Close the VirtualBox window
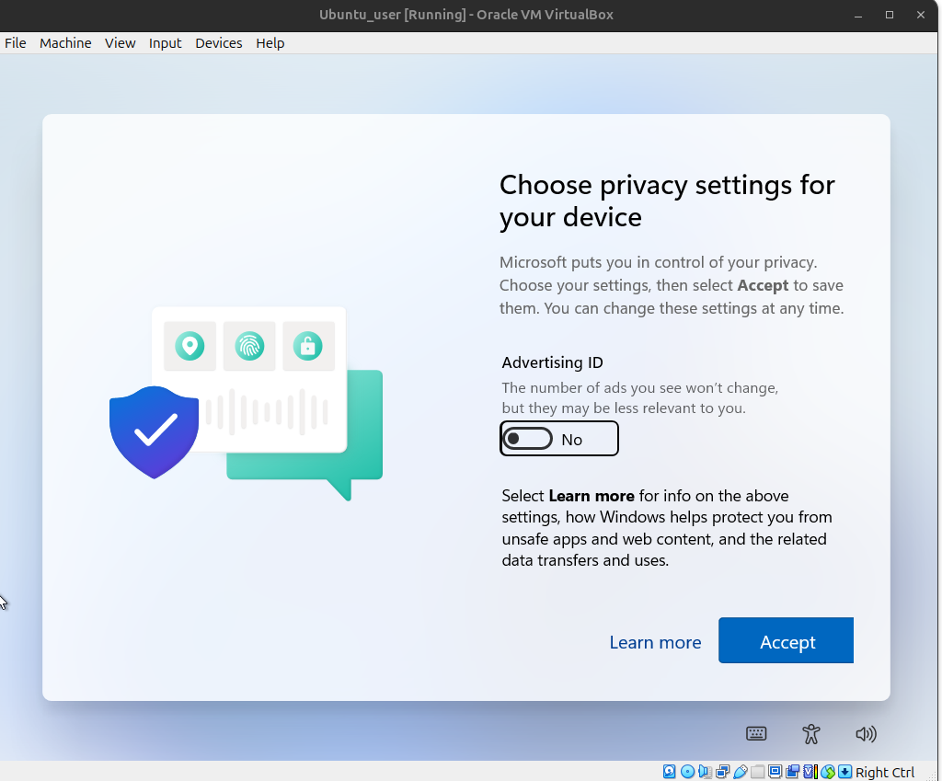Screen dimensions: 942x781 [x=921, y=15]
